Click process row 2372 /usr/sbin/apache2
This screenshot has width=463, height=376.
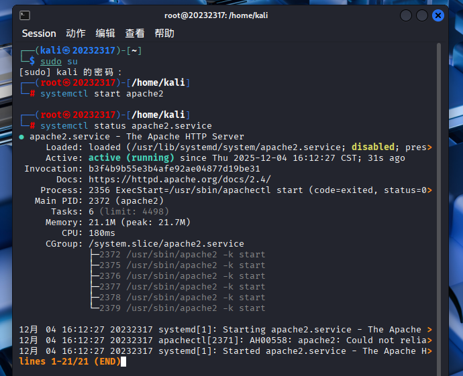tap(183, 255)
